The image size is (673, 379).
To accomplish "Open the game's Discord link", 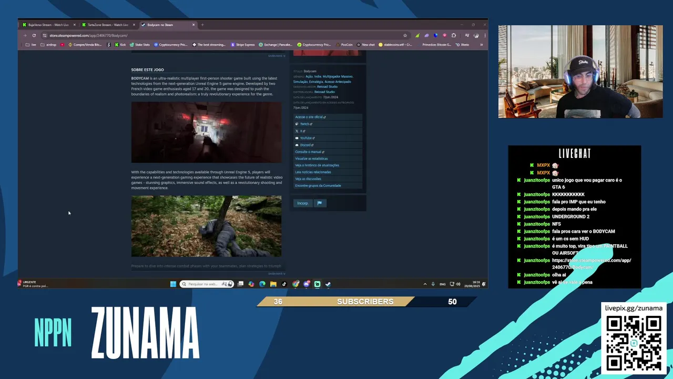I will pyautogui.click(x=328, y=145).
